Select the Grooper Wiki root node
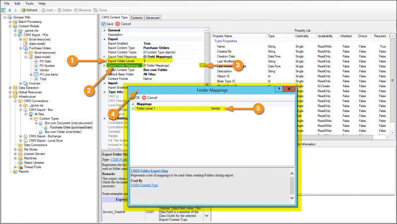The height and width of the screenshot is (224, 397). [x=22, y=17]
